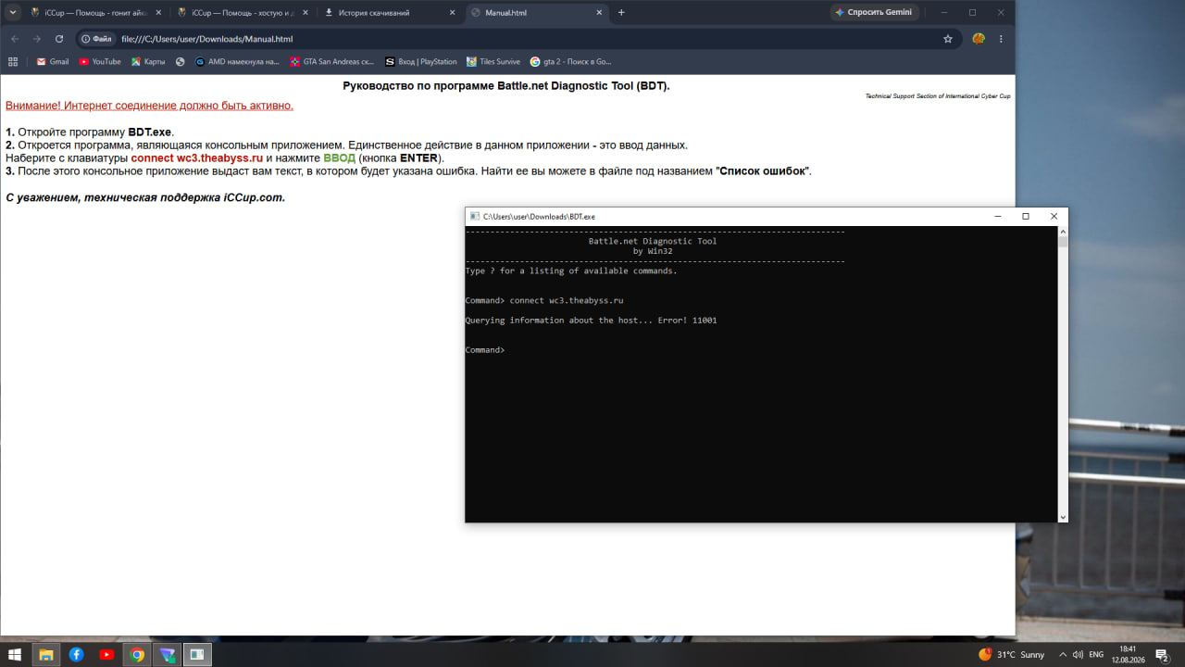The image size is (1185, 667).
Task: Open the YouTube bookmark
Action: click(x=100, y=62)
